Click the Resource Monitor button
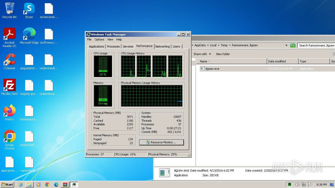The height and width of the screenshot is (188, 335). [x=161, y=142]
